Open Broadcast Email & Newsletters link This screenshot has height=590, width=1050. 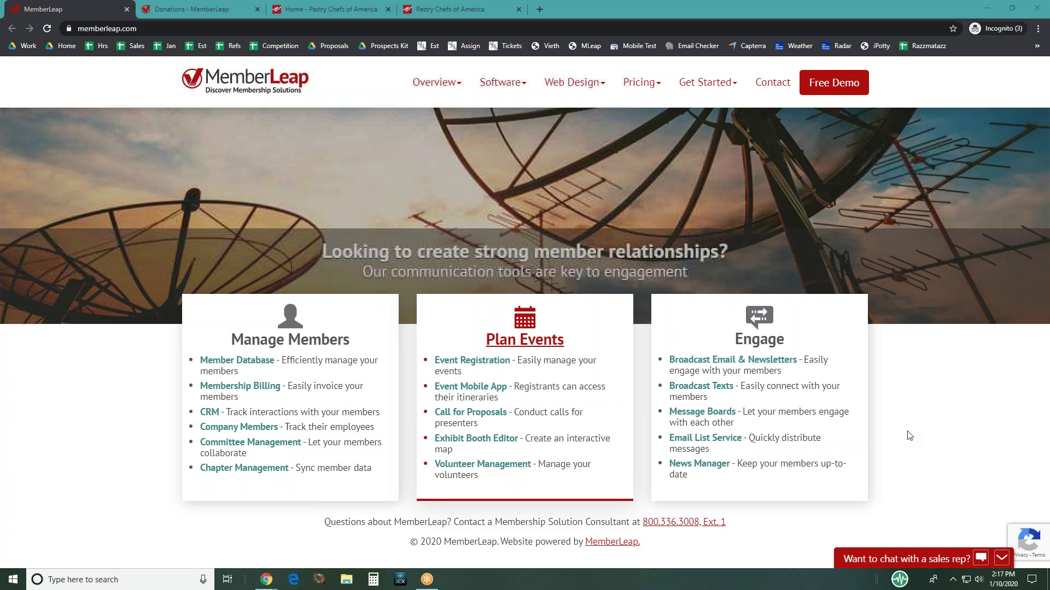pos(733,359)
